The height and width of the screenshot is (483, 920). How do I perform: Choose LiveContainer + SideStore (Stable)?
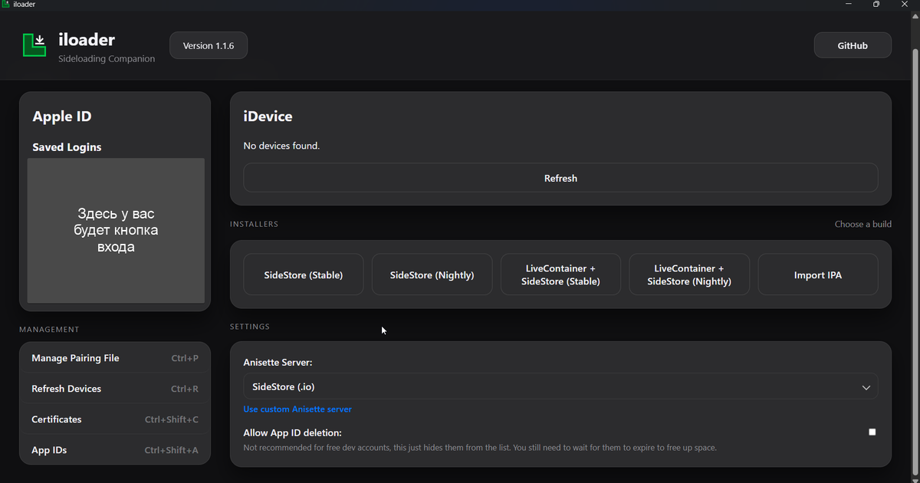point(560,274)
